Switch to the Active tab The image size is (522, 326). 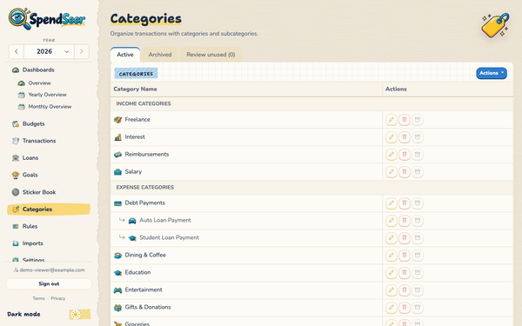click(125, 55)
